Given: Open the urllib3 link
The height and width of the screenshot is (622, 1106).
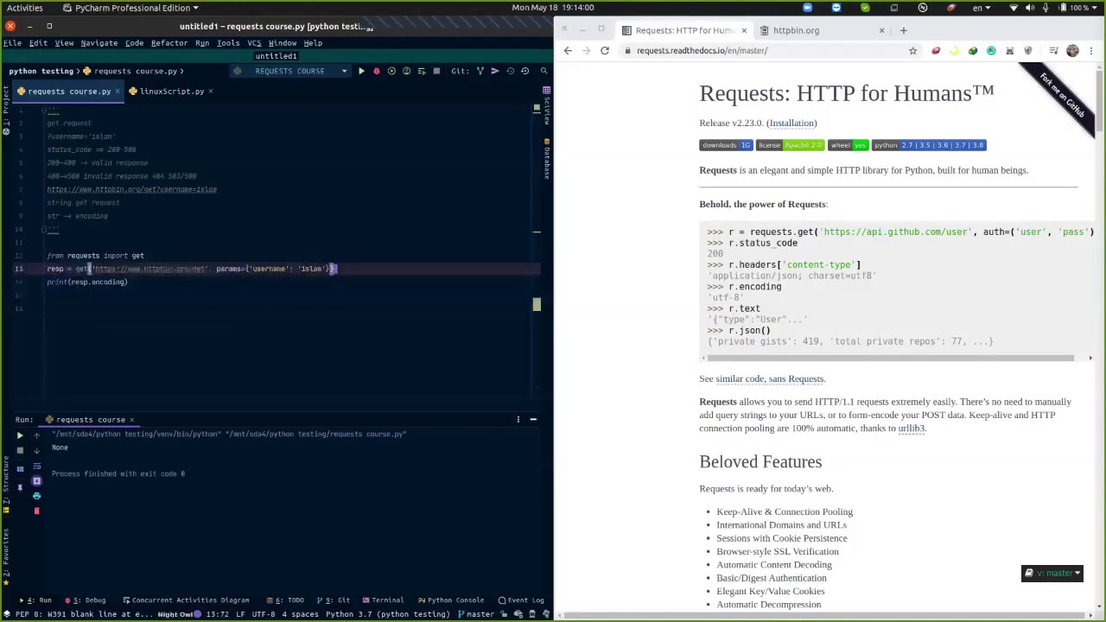Looking at the screenshot, I should (x=911, y=428).
